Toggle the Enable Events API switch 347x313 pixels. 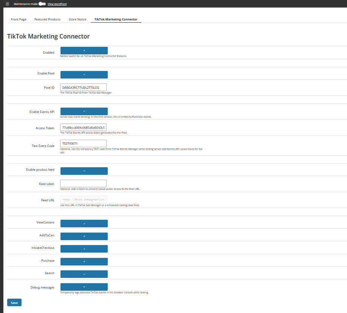[x=84, y=111]
